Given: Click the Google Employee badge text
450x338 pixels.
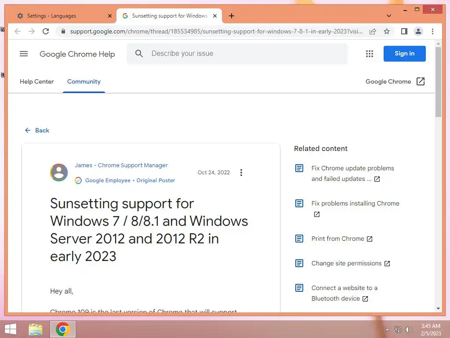Looking at the screenshot, I should point(108,180).
